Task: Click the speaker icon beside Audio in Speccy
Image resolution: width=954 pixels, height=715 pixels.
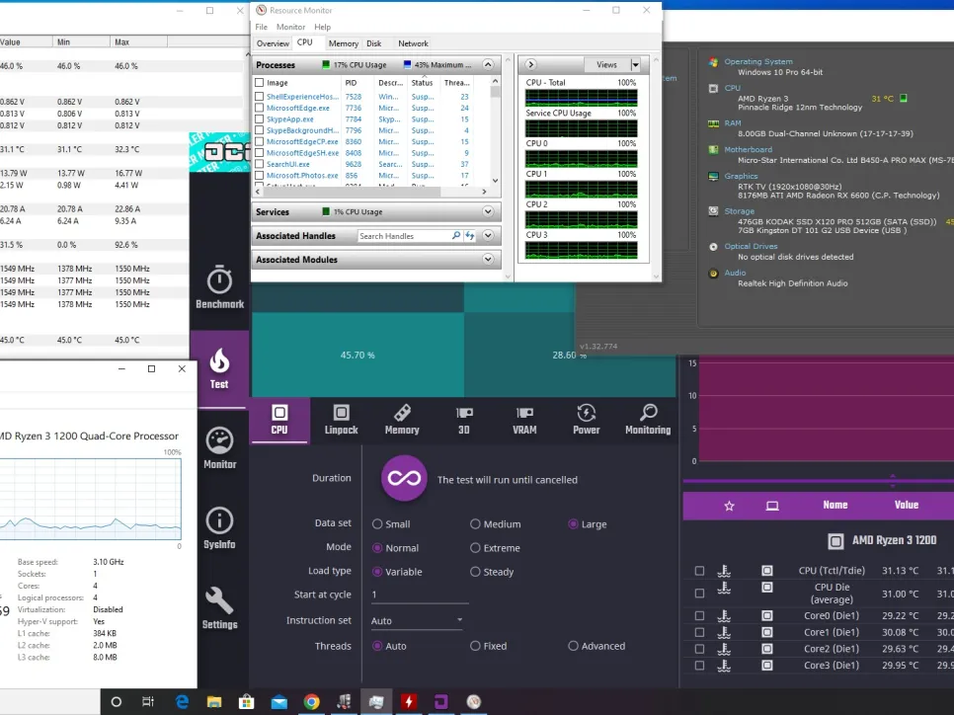Action: point(713,274)
